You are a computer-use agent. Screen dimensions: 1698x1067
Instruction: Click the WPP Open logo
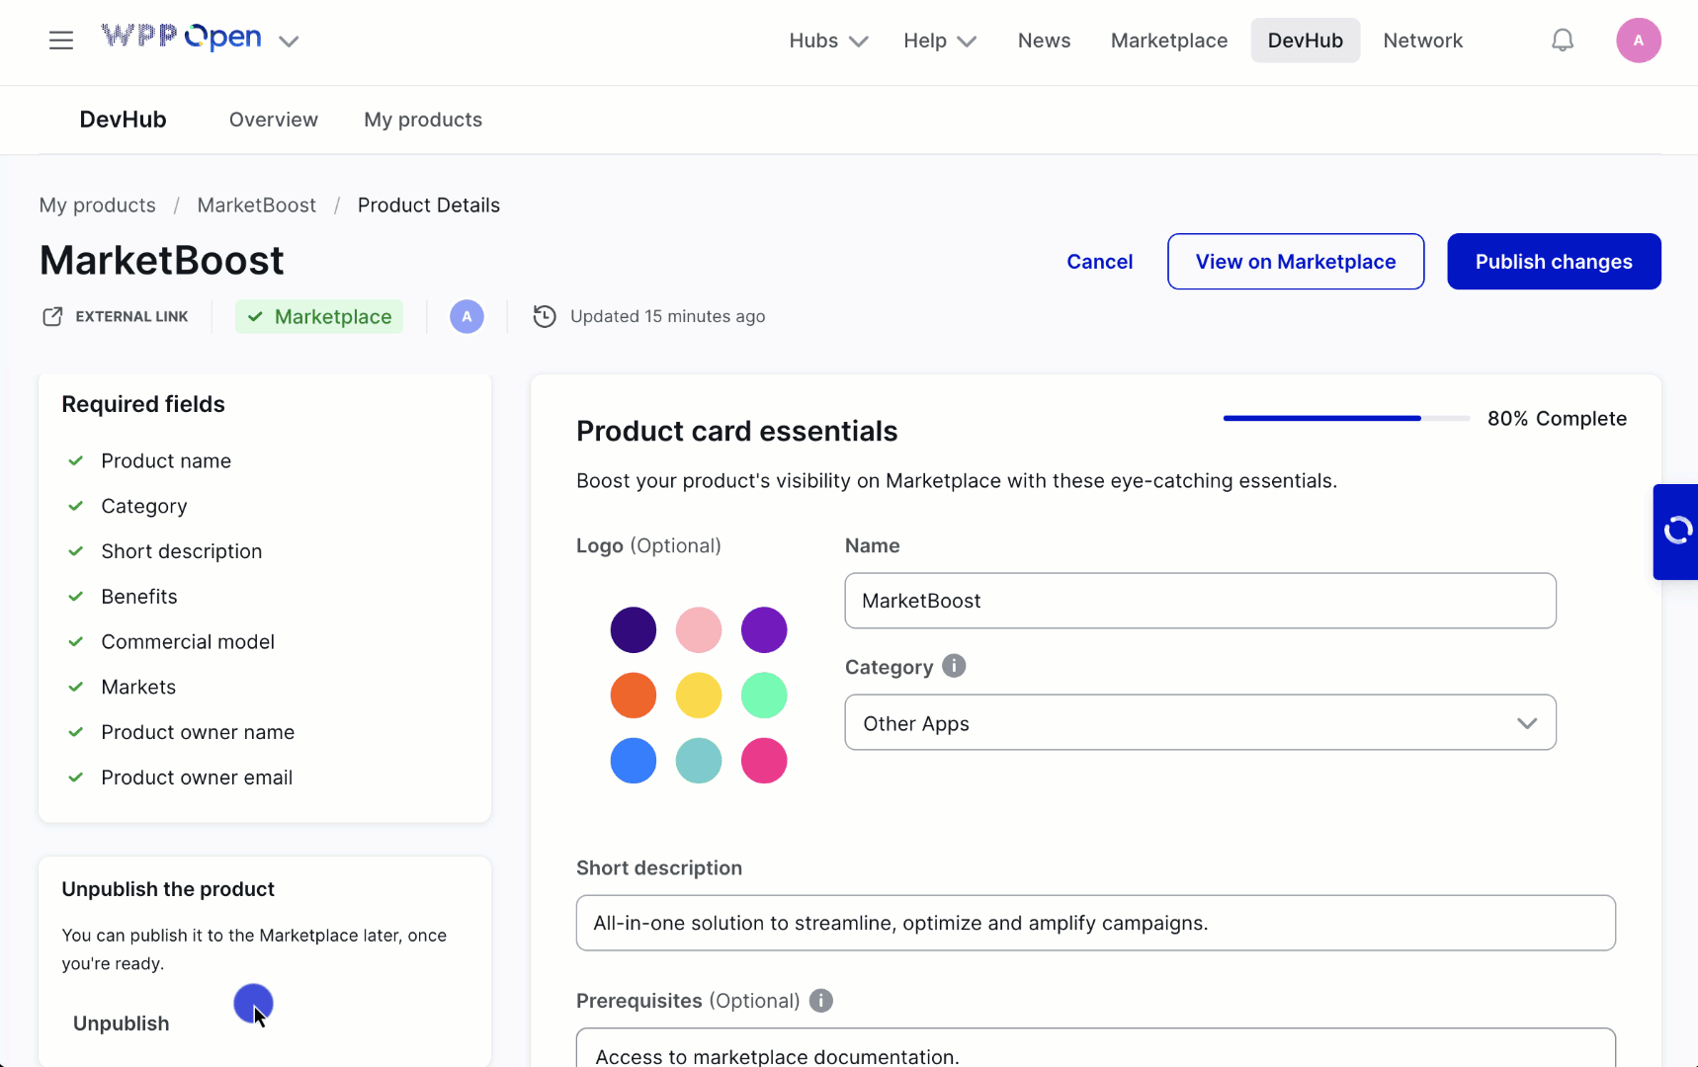click(182, 38)
